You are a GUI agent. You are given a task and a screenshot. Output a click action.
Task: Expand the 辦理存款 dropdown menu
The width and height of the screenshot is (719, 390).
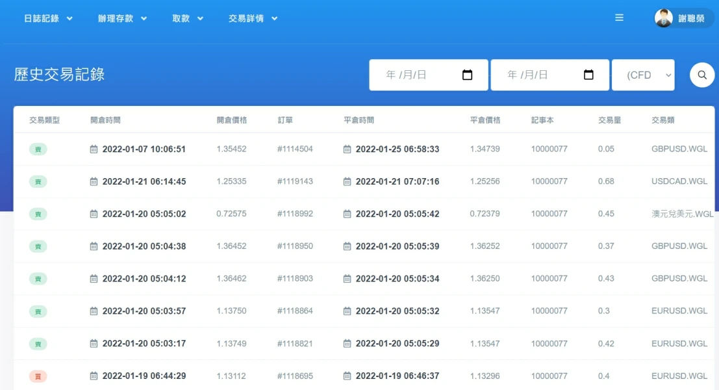click(x=122, y=18)
